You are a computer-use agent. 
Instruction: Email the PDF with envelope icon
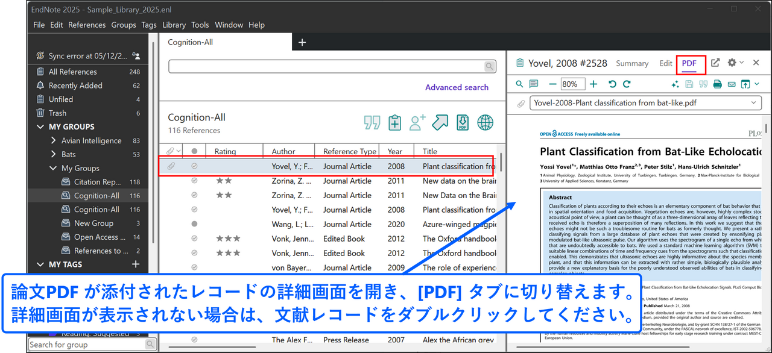pyautogui.click(x=732, y=84)
